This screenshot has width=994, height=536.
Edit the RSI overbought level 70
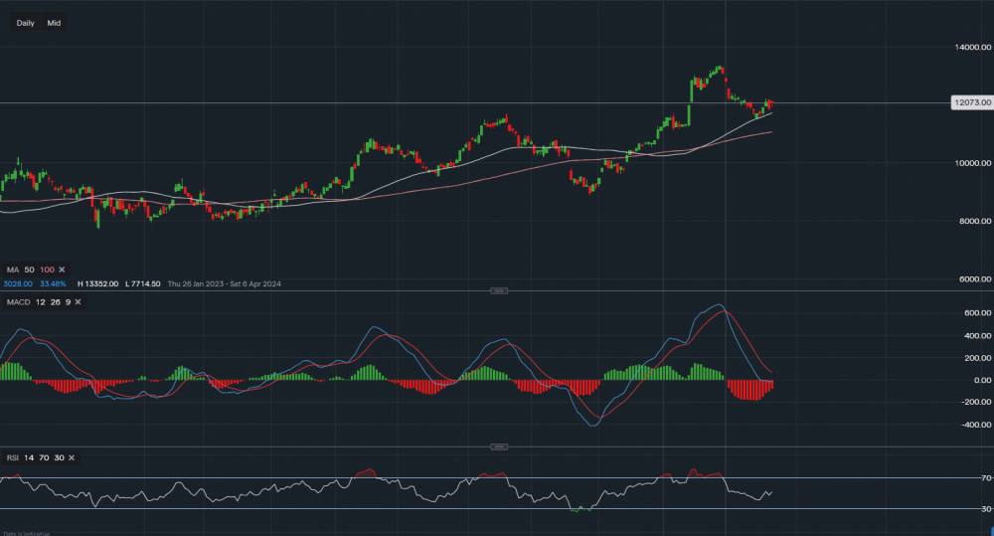pyautogui.click(x=42, y=457)
